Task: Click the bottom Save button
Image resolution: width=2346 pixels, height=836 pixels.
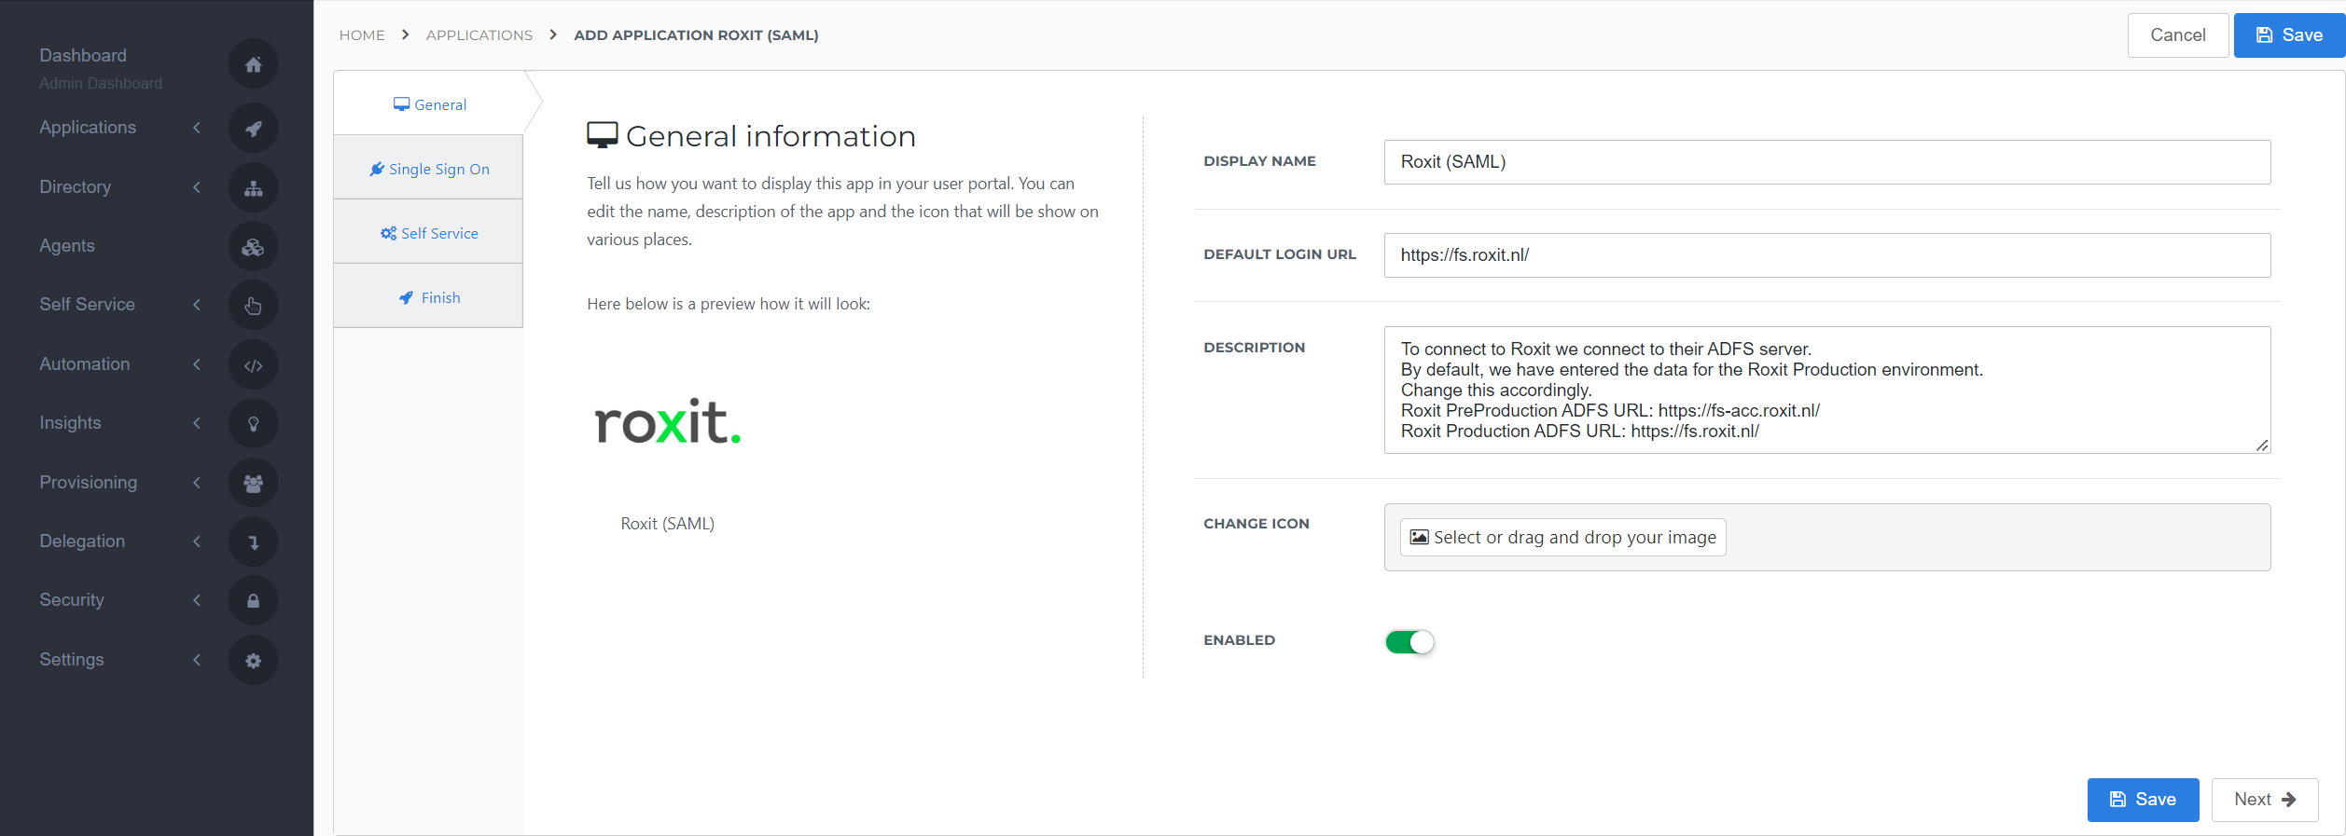Action: tap(2143, 800)
